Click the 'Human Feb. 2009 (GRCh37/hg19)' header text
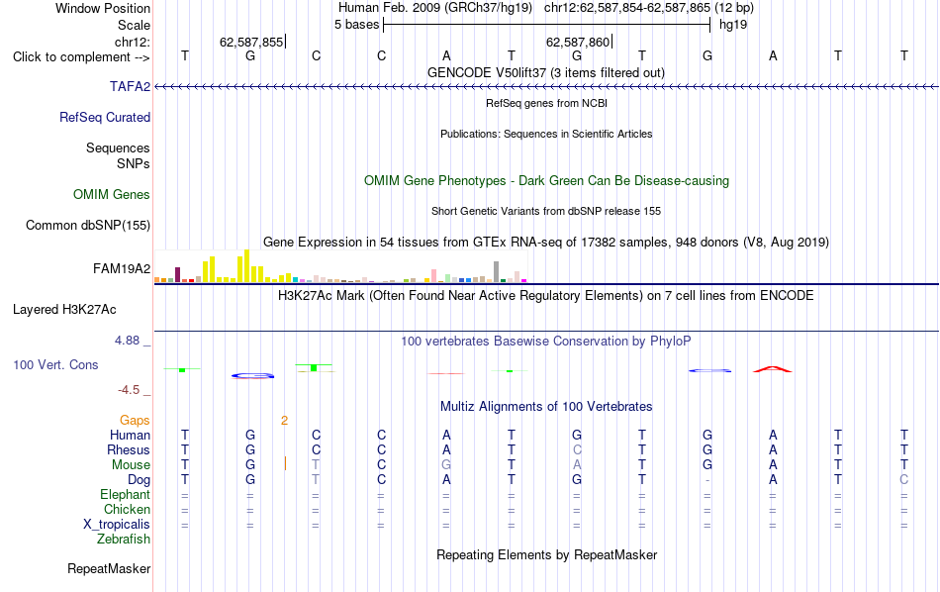The height and width of the screenshot is (592, 940). click(435, 8)
